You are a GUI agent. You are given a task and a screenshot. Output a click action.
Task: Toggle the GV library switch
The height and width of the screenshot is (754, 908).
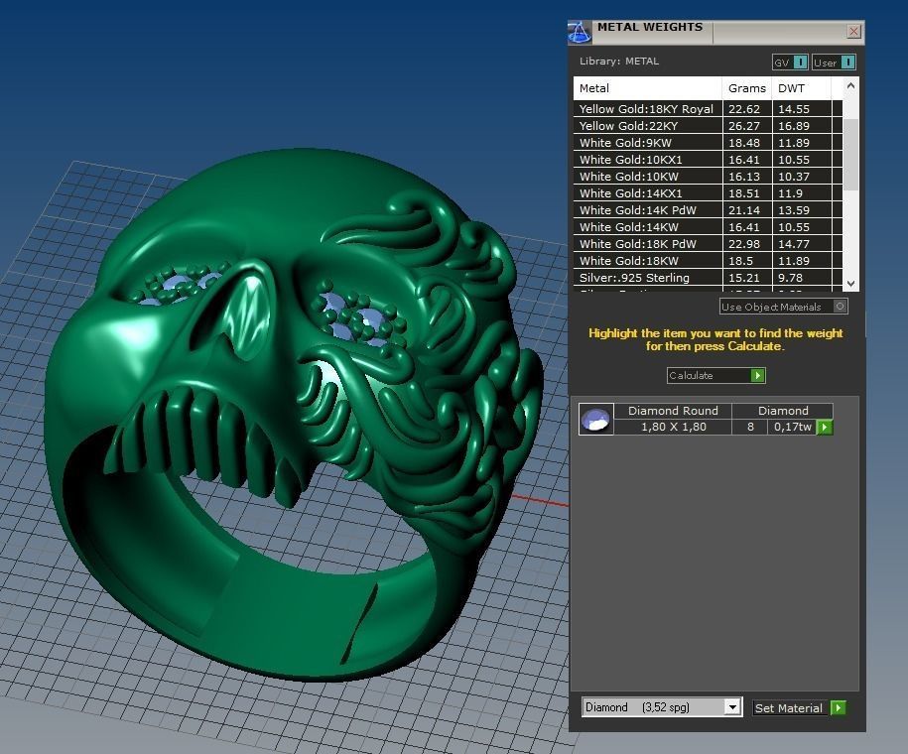click(790, 62)
